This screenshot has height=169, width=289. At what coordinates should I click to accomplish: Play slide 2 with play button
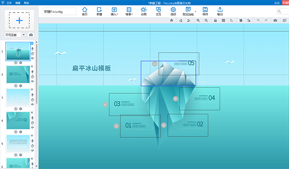tap(16, 86)
